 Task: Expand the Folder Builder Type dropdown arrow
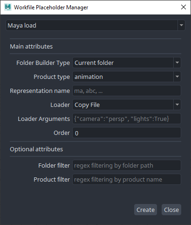click(x=177, y=63)
